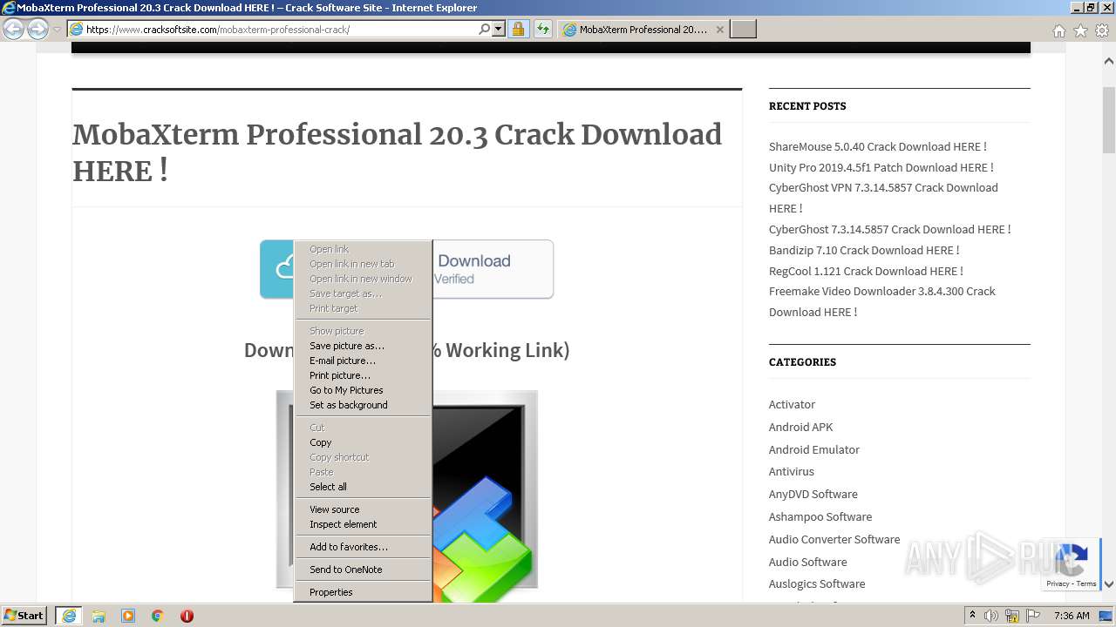Open the volume speaker tray icon
This screenshot has width=1116, height=627.
point(991,616)
